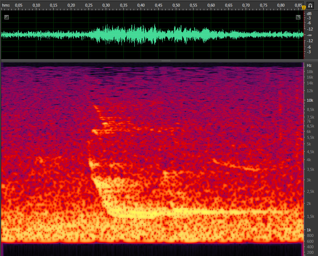Click the 0,40 mark on the time ruler

click(141, 5)
